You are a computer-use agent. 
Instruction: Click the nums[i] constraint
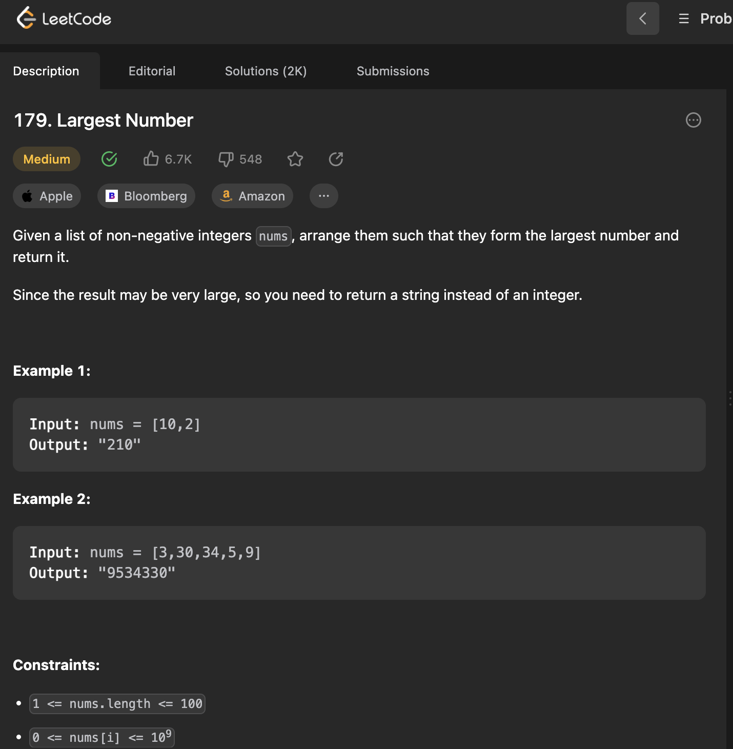tap(102, 737)
